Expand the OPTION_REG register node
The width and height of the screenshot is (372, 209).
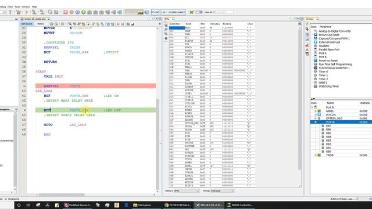[x=316, y=118]
